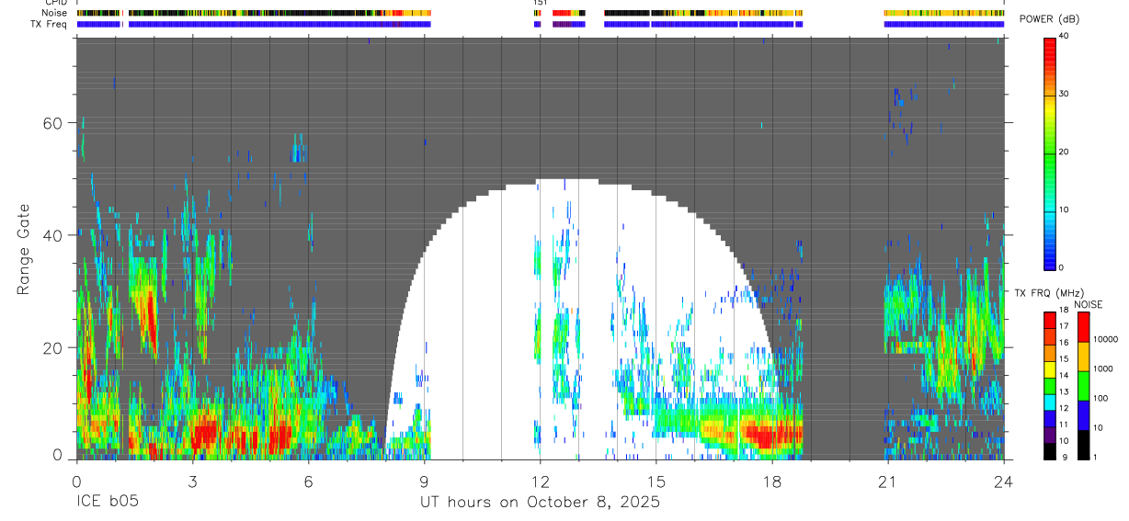The height and width of the screenshot is (521, 1129).
Task: Select the 40 tick label on power scale
Action: [x=1065, y=37]
